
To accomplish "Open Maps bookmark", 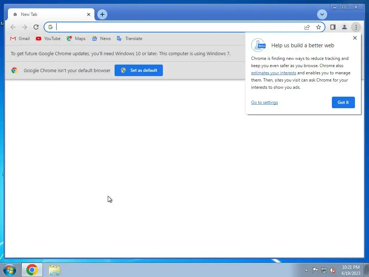I will click(x=76, y=38).
